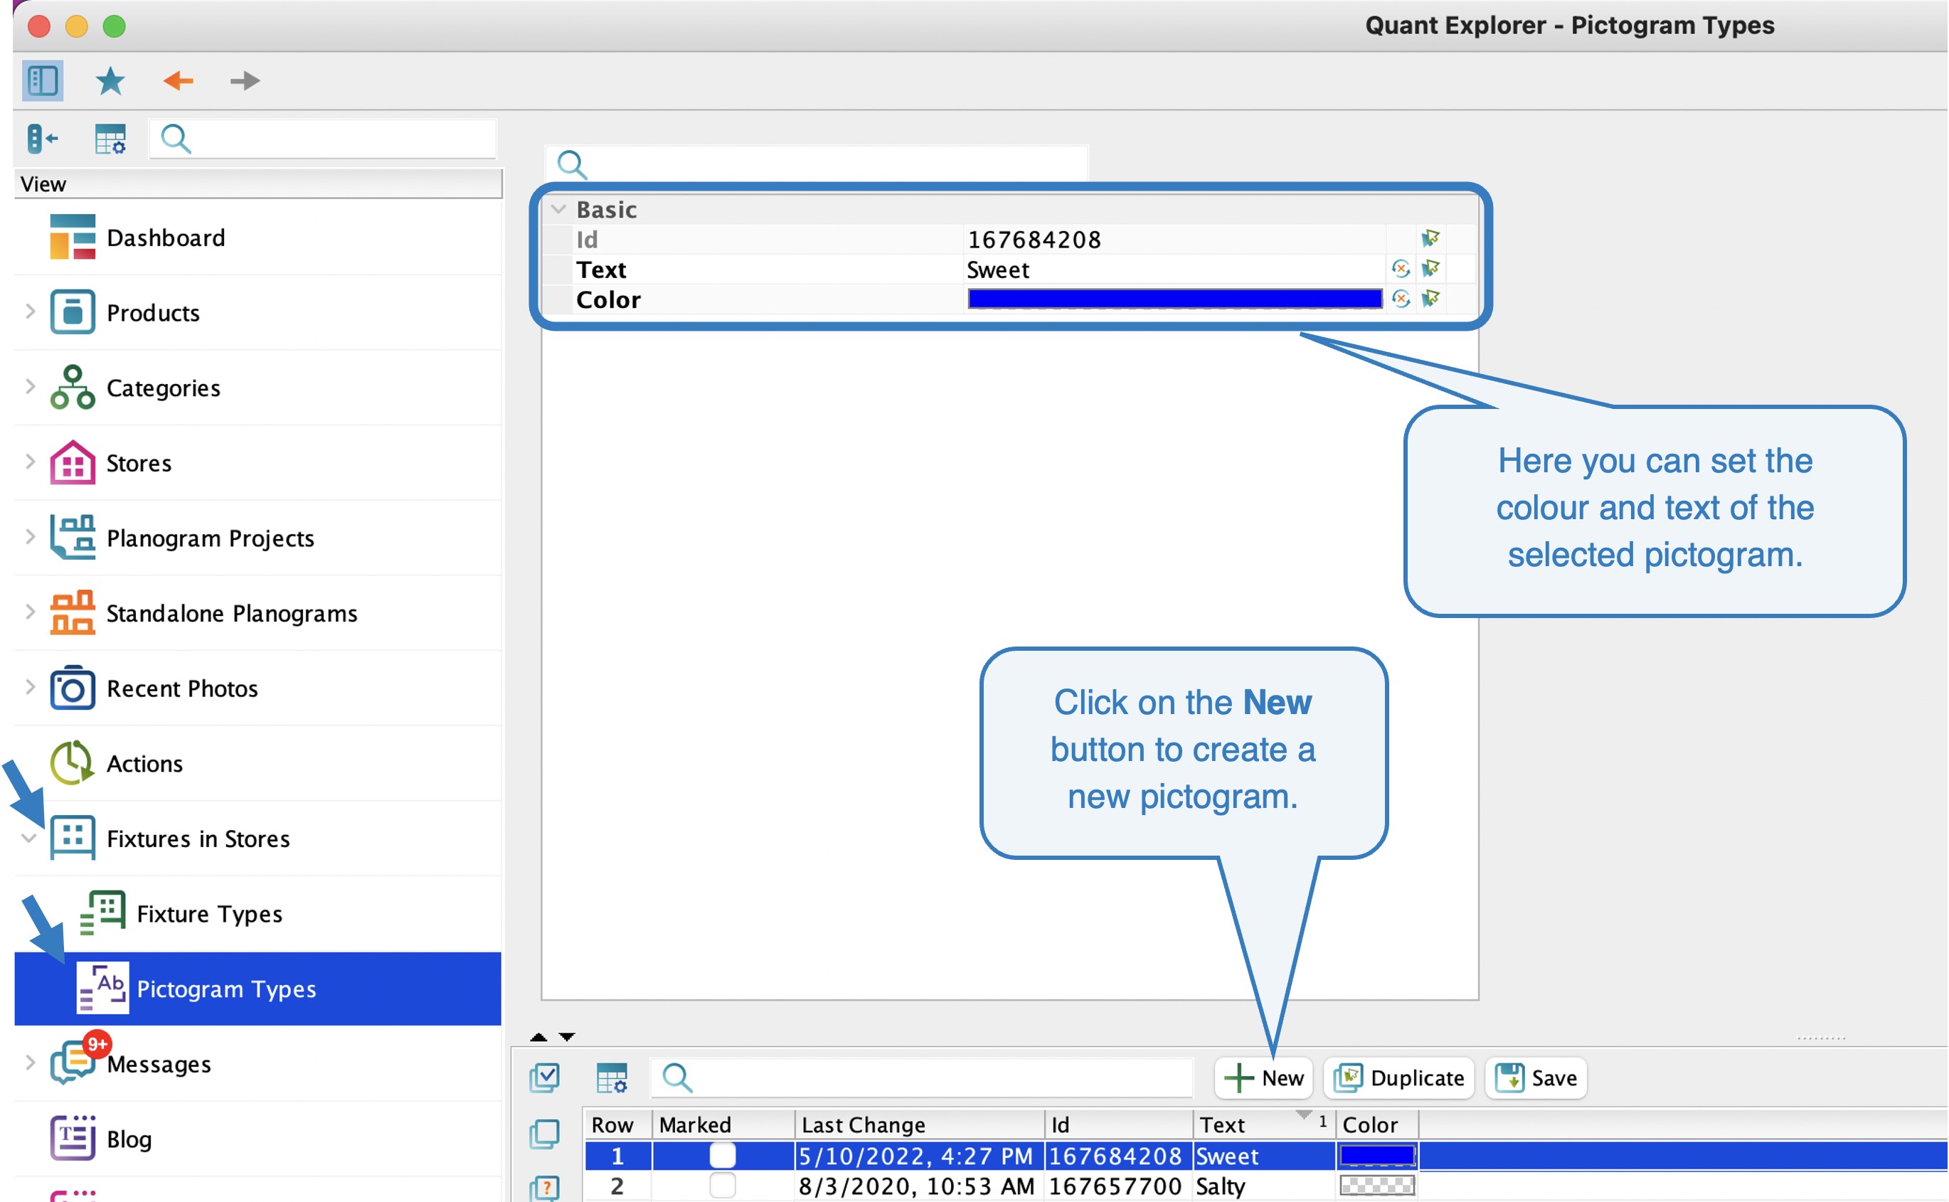This screenshot has width=1949, height=1202.
Task: Sort by the Marked column header
Action: coord(723,1125)
